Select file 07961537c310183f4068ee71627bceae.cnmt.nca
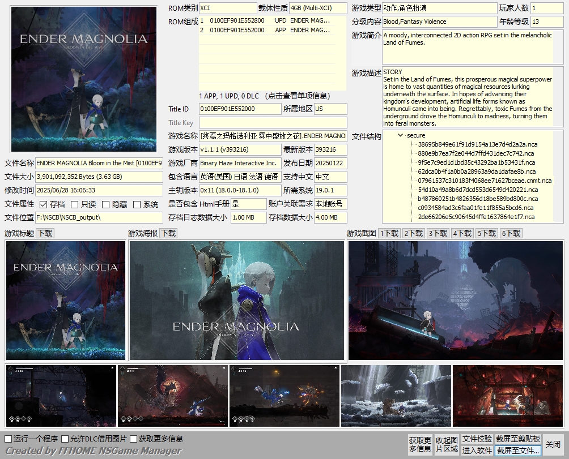This screenshot has width=569, height=459. [485, 181]
